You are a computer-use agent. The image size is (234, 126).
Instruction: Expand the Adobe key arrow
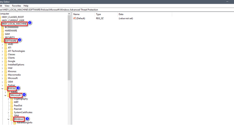pos(5,92)
